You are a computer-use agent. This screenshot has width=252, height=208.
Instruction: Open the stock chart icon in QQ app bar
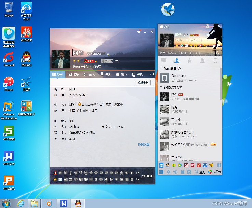[x=186, y=165]
